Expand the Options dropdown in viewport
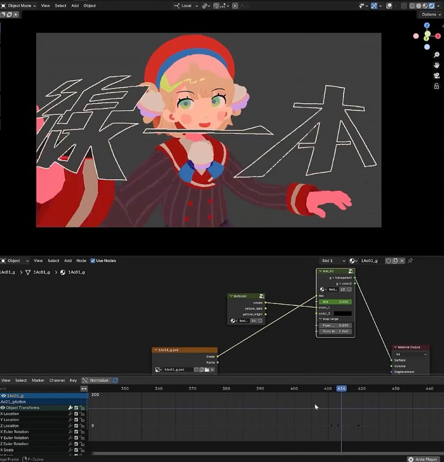 (x=430, y=14)
